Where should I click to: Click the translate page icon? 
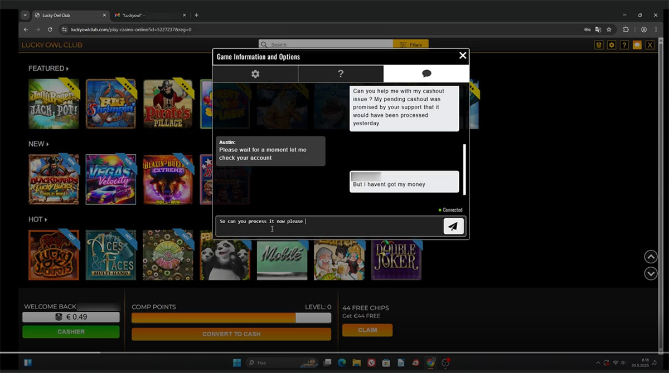tap(598, 30)
